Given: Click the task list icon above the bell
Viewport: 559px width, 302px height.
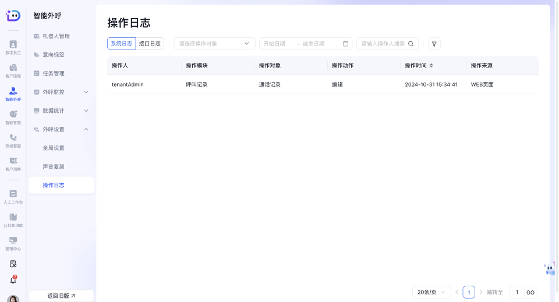Looking at the screenshot, I should point(13,264).
